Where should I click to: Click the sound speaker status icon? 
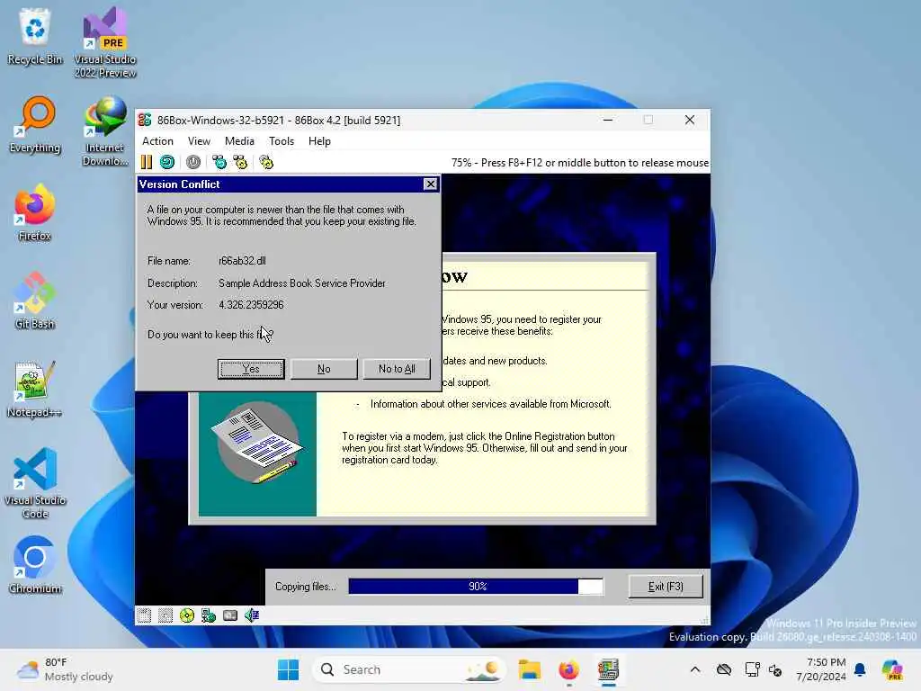click(252, 615)
